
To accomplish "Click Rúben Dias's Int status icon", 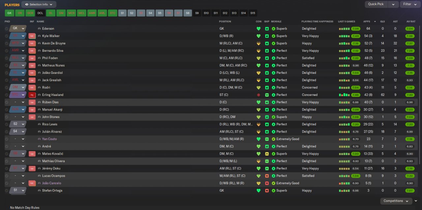I will point(32,102).
